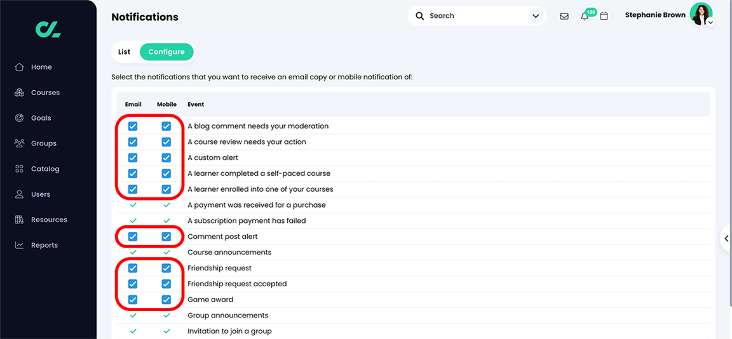The height and width of the screenshot is (339, 732).
Task: Click the Courses sidebar icon
Action: pos(19,93)
